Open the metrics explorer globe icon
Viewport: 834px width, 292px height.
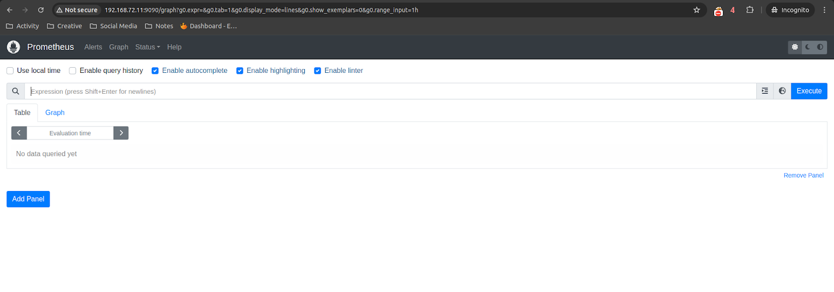click(782, 91)
